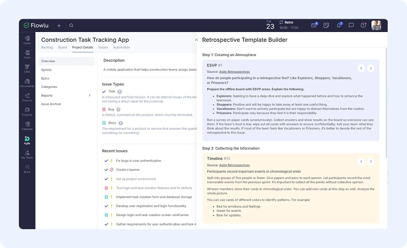This screenshot has width=407, height=248.
Task: Open the Agile sidebar icon
Action: click(x=27, y=140)
